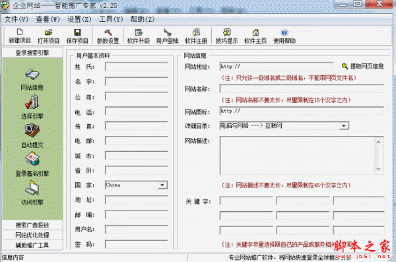The height and width of the screenshot is (262, 396).
Task: Select 登录著名引擎 sidebar icon
Action: (x=32, y=158)
